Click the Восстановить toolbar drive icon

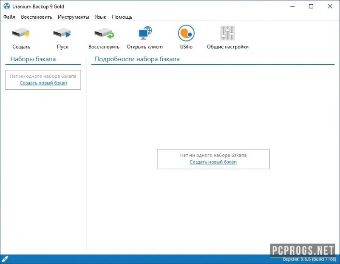[104, 33]
